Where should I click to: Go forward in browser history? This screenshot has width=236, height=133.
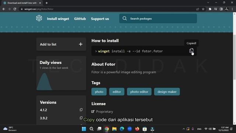pyautogui.click(x=9, y=9)
